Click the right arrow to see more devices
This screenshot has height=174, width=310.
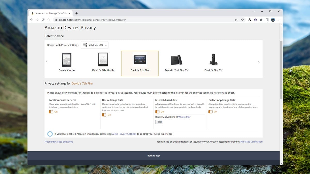click(259, 62)
